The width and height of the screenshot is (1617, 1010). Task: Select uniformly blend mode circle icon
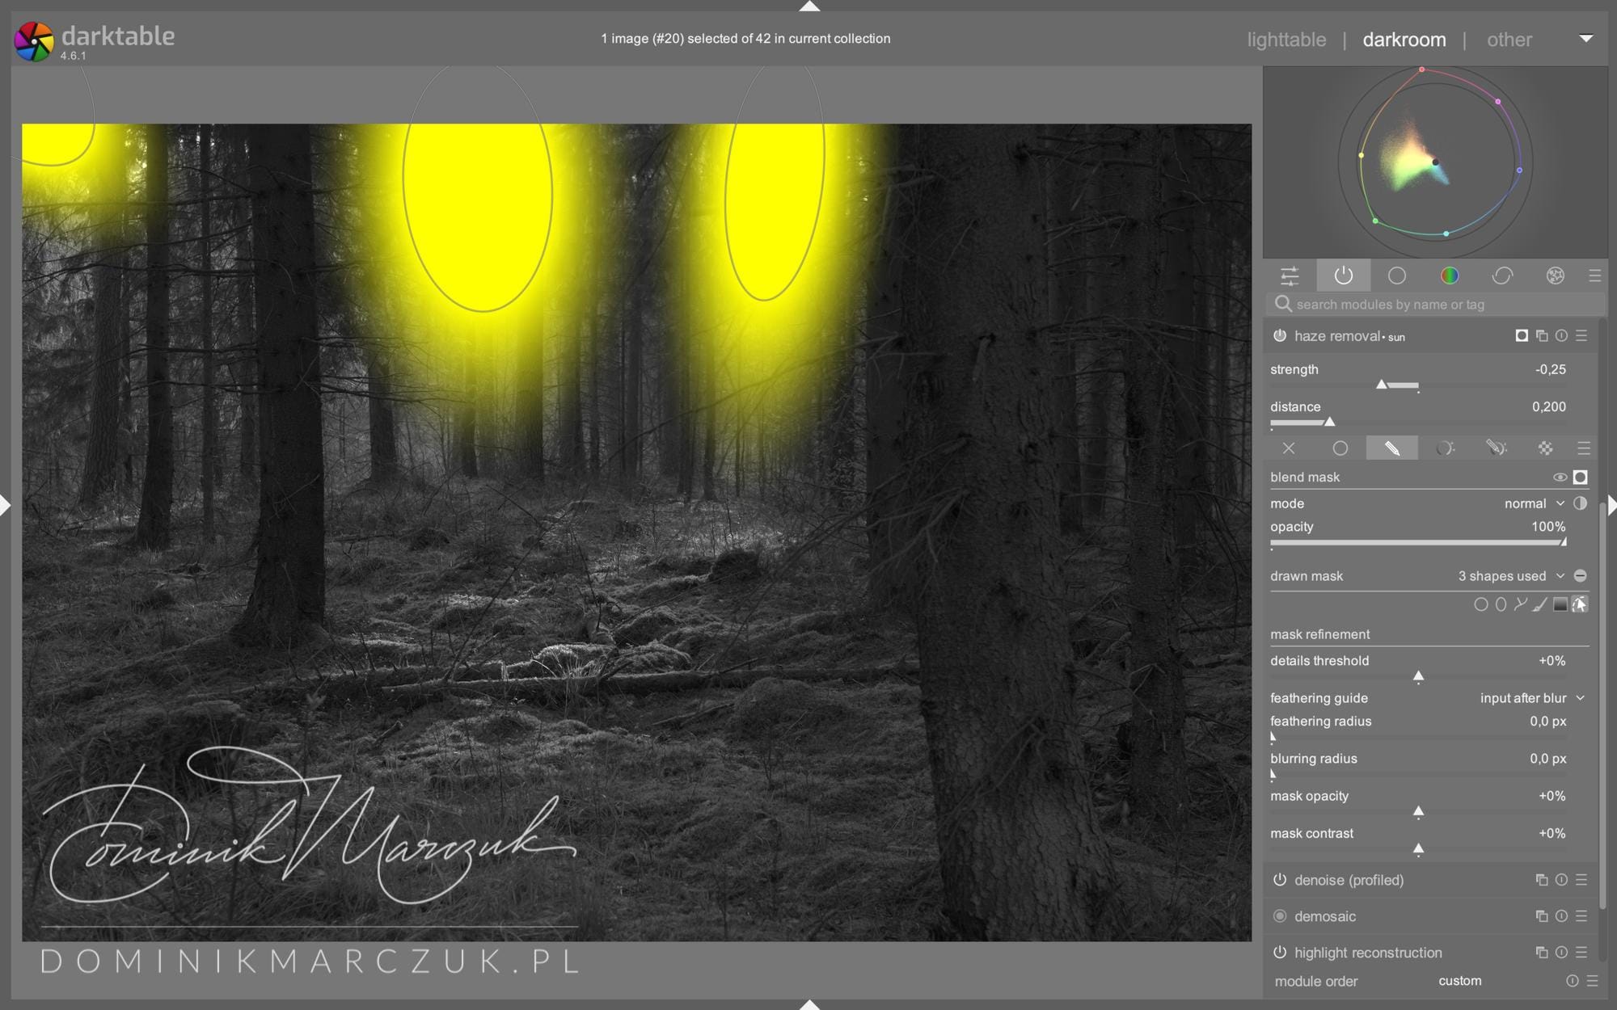tap(1340, 448)
